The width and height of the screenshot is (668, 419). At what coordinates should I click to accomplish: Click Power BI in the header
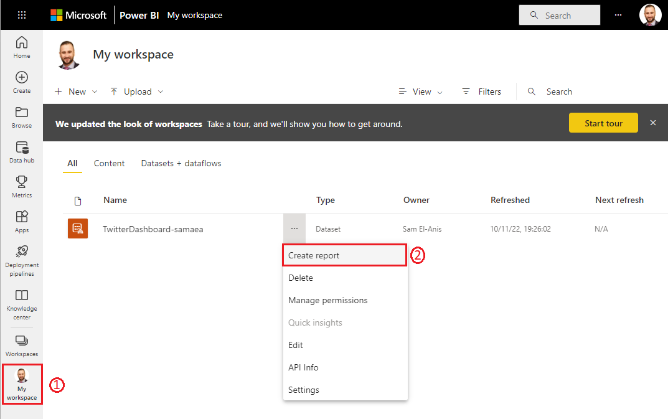tap(139, 16)
